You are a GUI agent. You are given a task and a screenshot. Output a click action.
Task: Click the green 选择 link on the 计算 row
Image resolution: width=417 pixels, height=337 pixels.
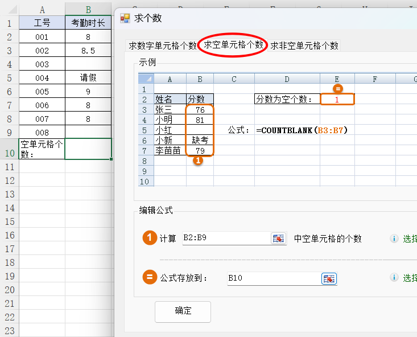click(x=410, y=239)
